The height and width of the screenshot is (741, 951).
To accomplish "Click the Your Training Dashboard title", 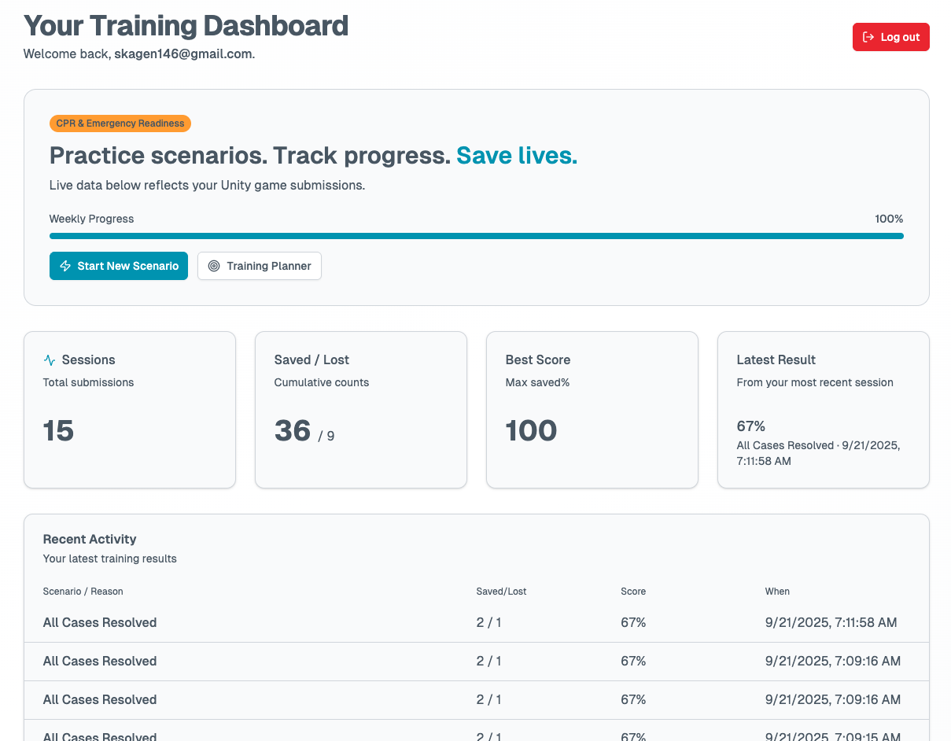I will [x=186, y=26].
